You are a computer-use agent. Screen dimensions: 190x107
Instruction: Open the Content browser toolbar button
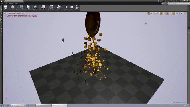(21, 8)
